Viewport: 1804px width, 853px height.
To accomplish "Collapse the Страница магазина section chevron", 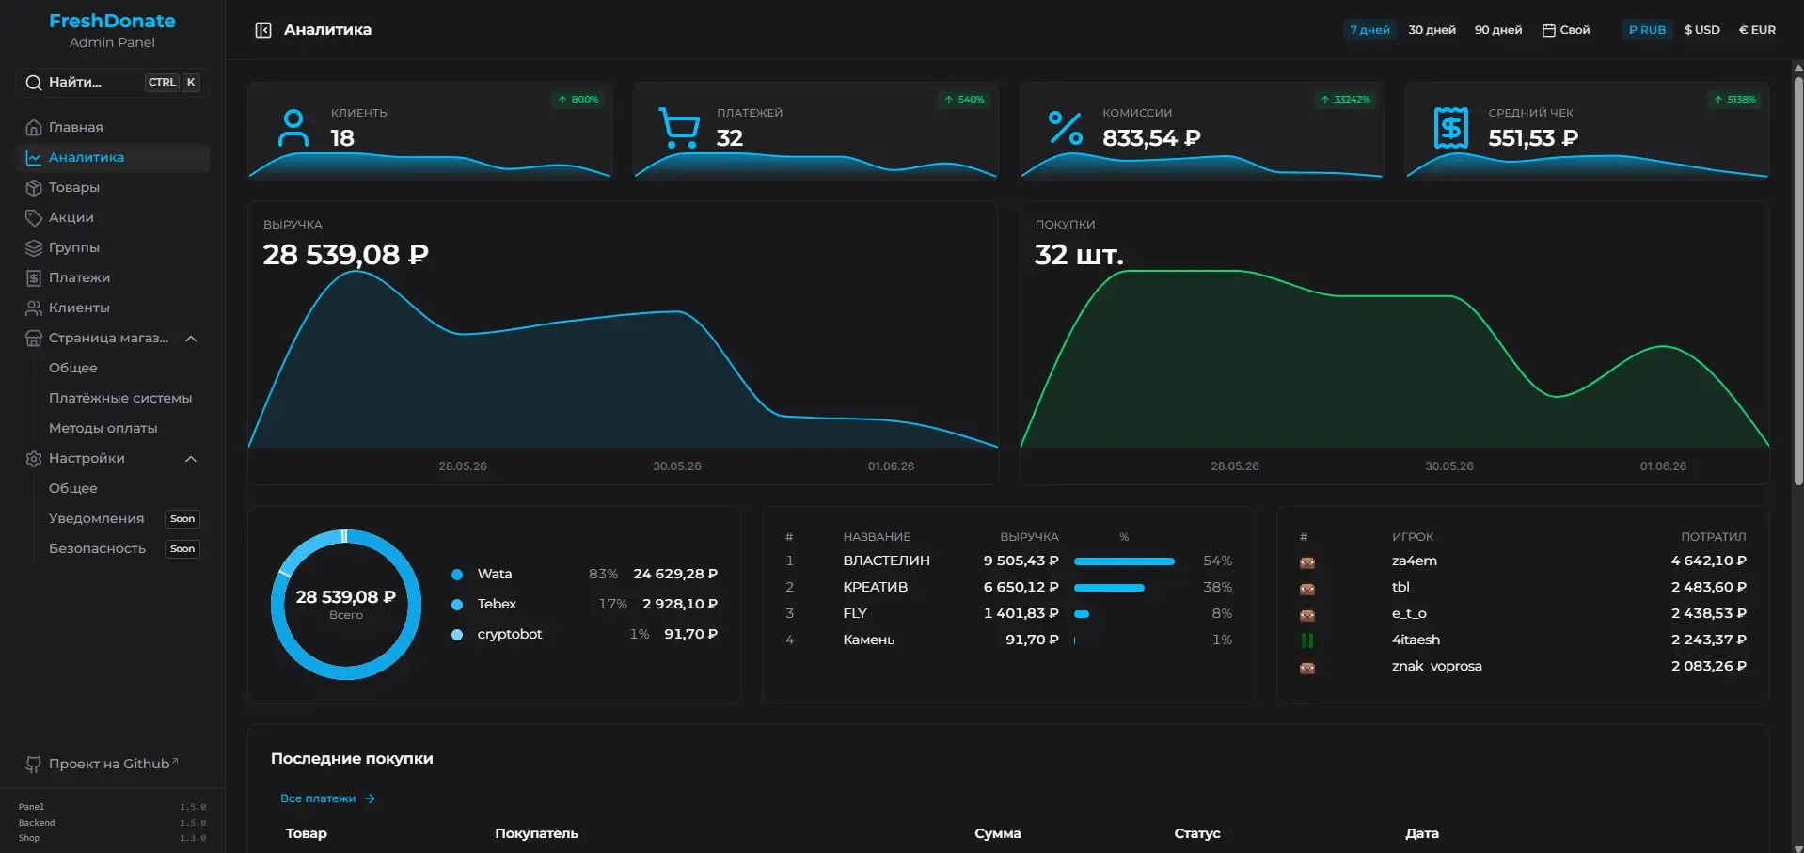I will coord(191,339).
